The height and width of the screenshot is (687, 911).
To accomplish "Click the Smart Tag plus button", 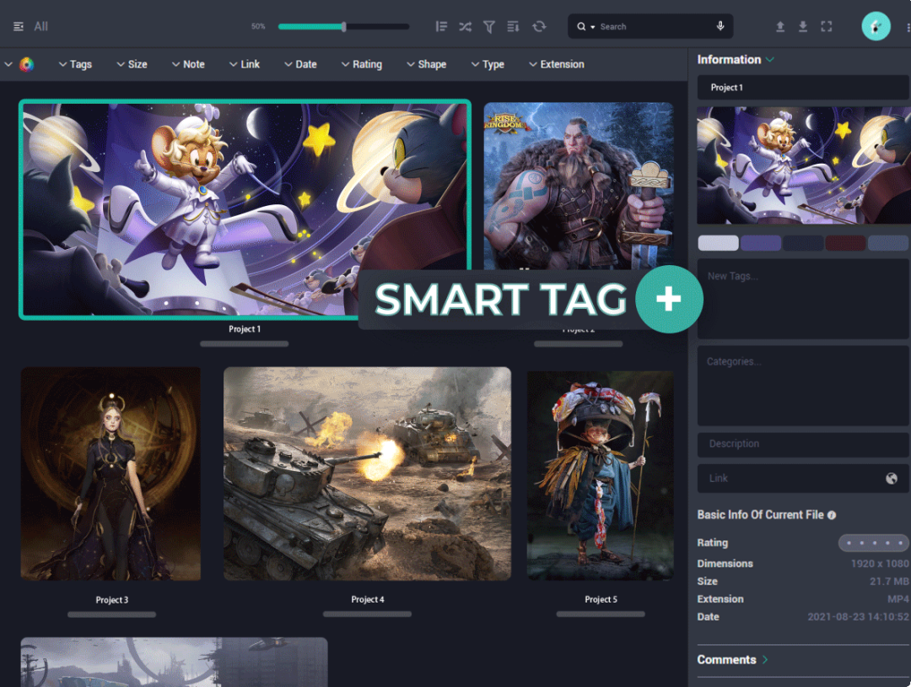I will (669, 300).
